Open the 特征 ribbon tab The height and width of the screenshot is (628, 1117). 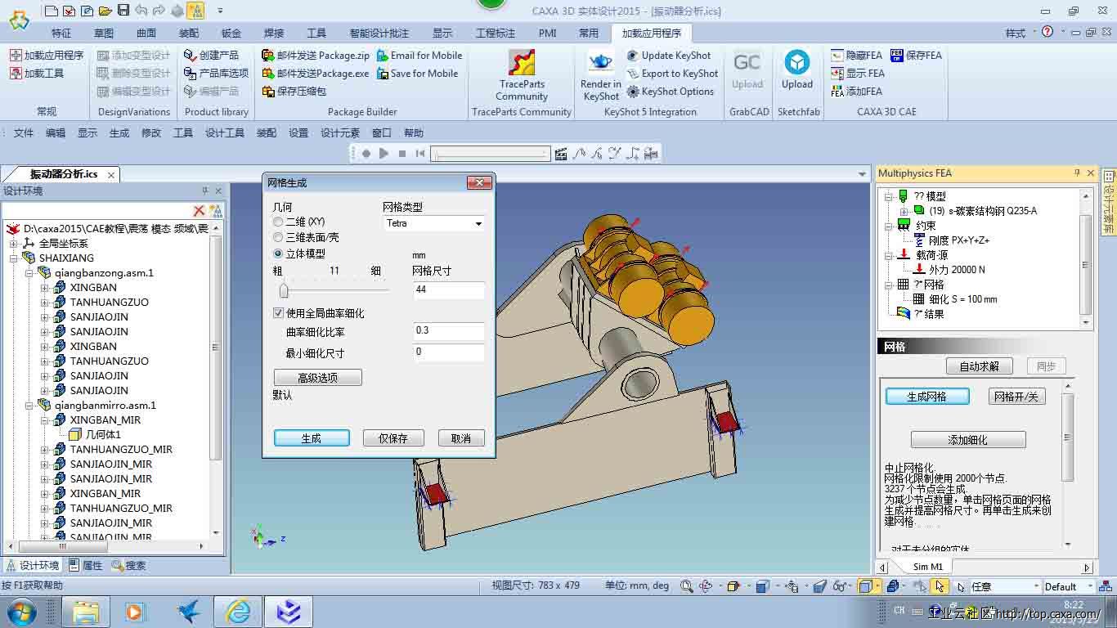pyautogui.click(x=61, y=34)
